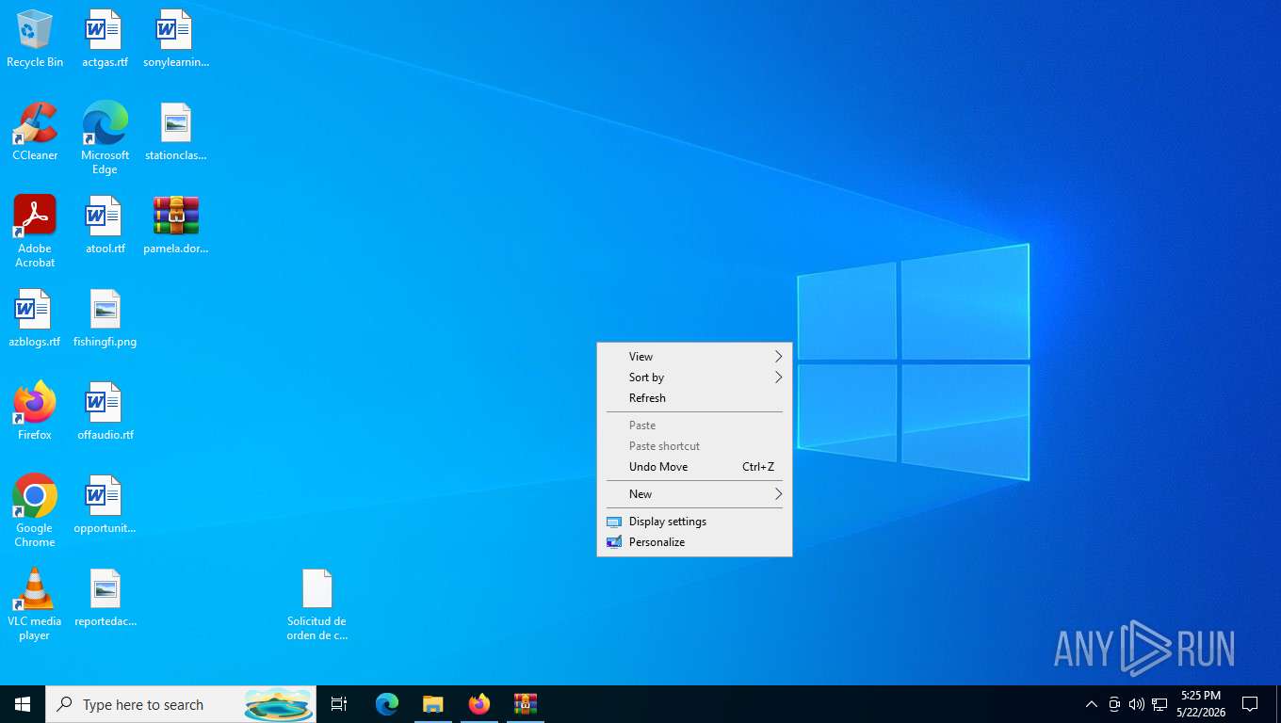Select the pamela.dor... WinRAR archive icon
The width and height of the screenshot is (1281, 723).
pos(176,226)
